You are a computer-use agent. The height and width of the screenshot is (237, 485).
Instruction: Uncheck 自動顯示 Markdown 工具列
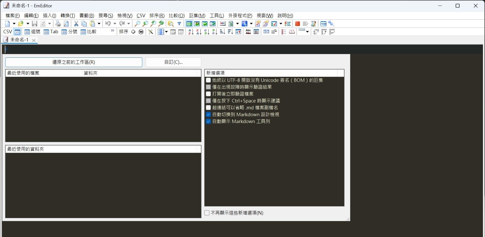pyautogui.click(x=208, y=122)
